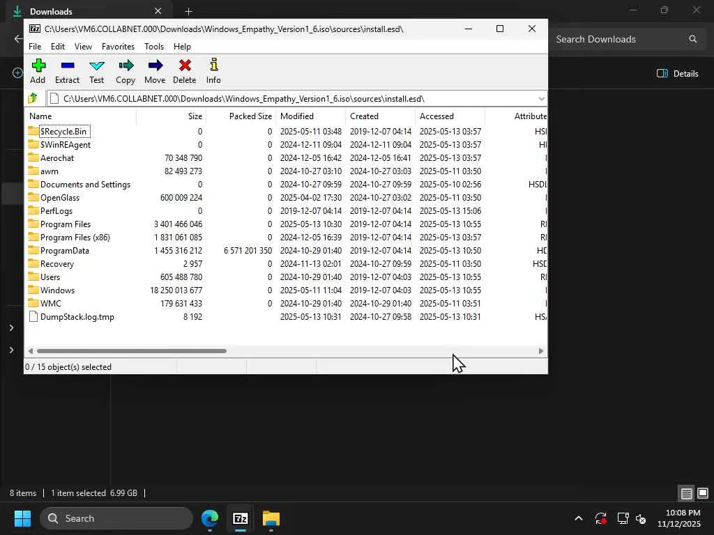
Task: Close the Downloads tab
Action: pos(158,11)
